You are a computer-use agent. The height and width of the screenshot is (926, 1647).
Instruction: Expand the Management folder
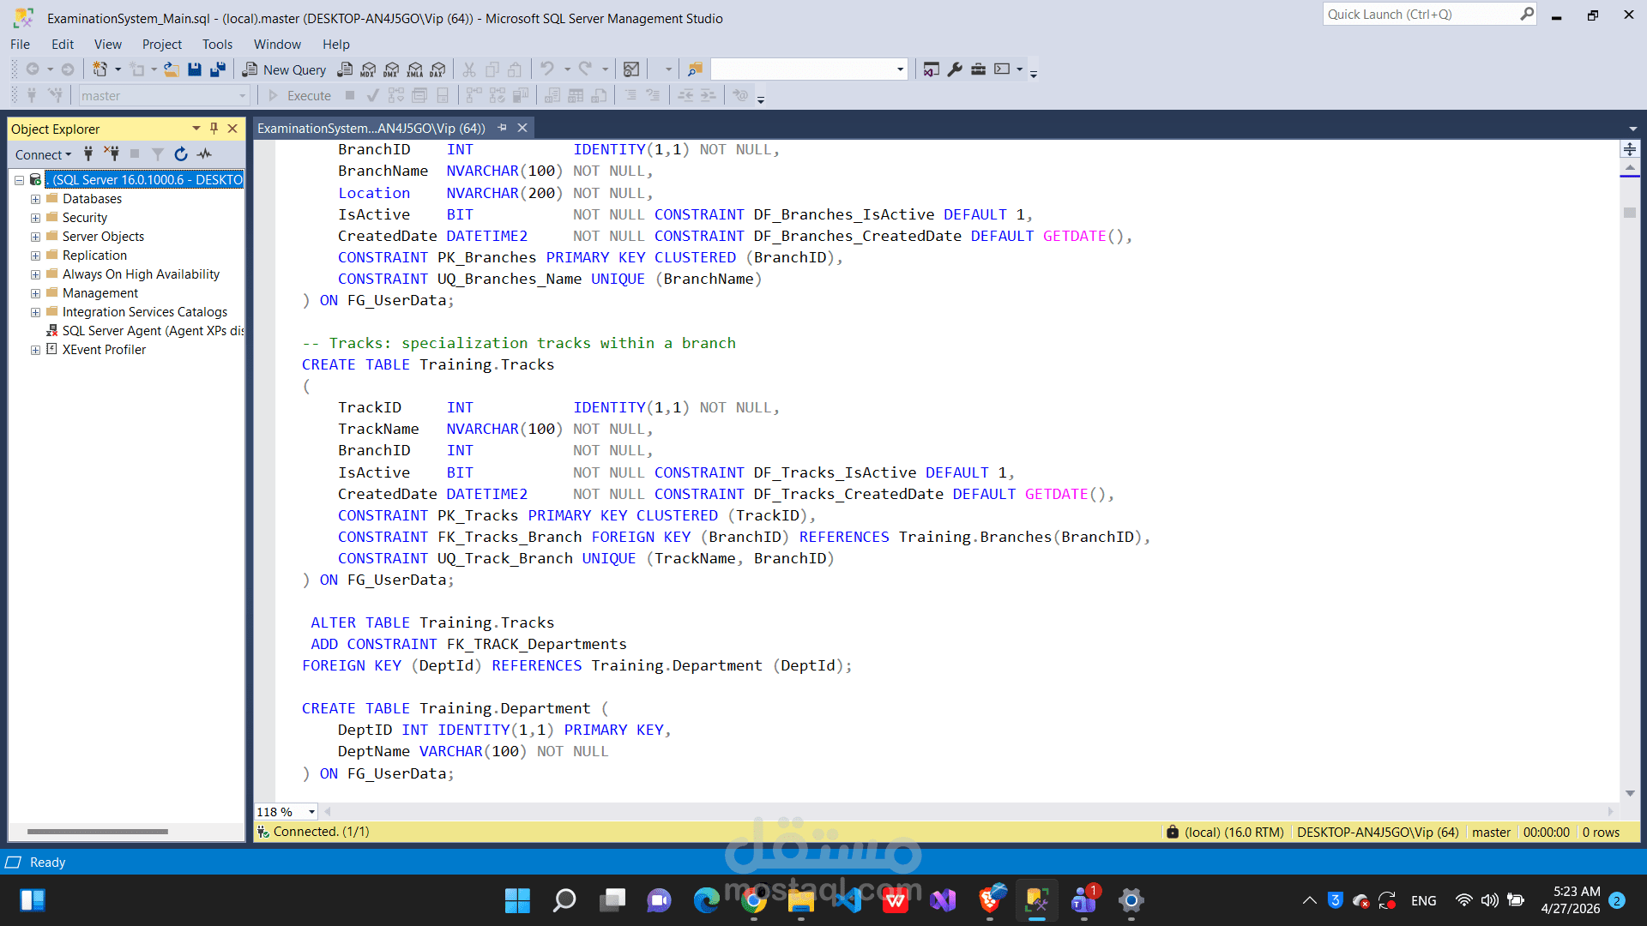point(35,293)
